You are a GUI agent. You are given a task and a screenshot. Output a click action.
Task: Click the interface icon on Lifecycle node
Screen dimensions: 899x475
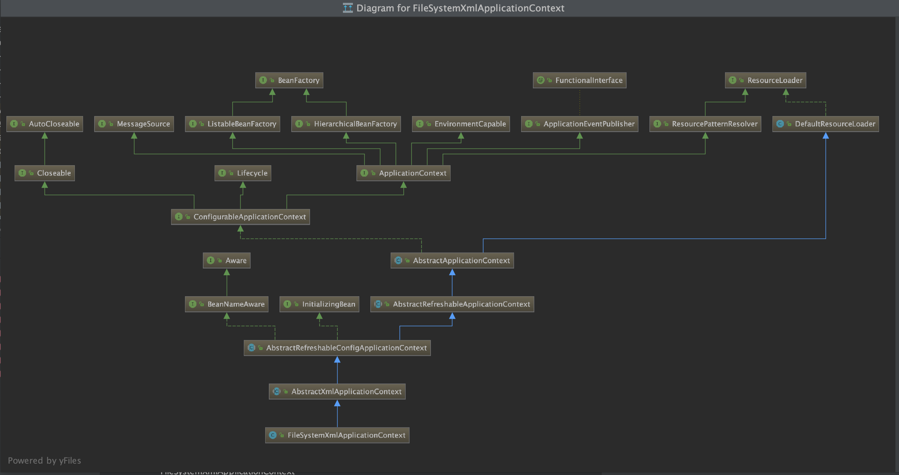coord(222,173)
